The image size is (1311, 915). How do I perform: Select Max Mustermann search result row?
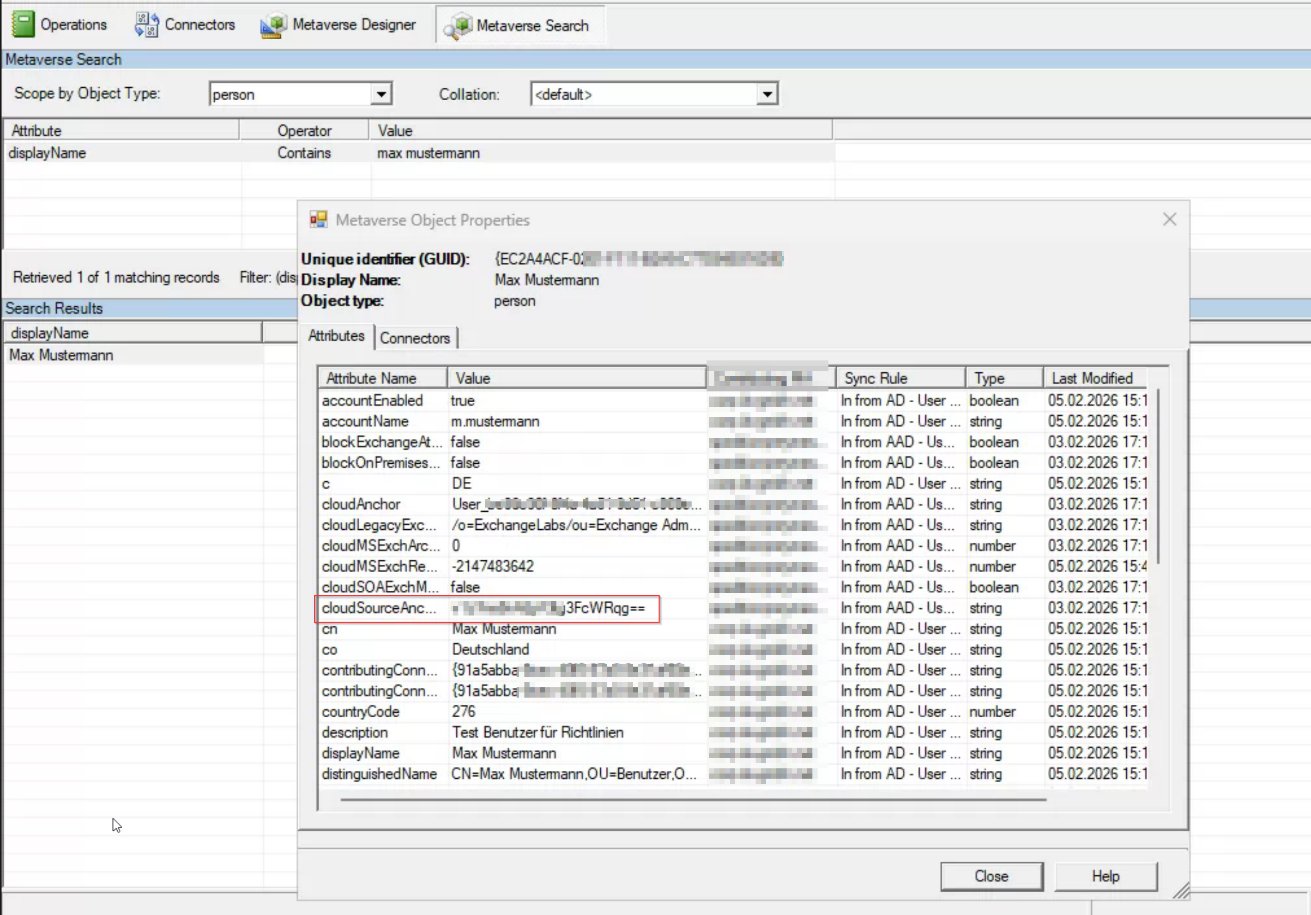point(61,355)
